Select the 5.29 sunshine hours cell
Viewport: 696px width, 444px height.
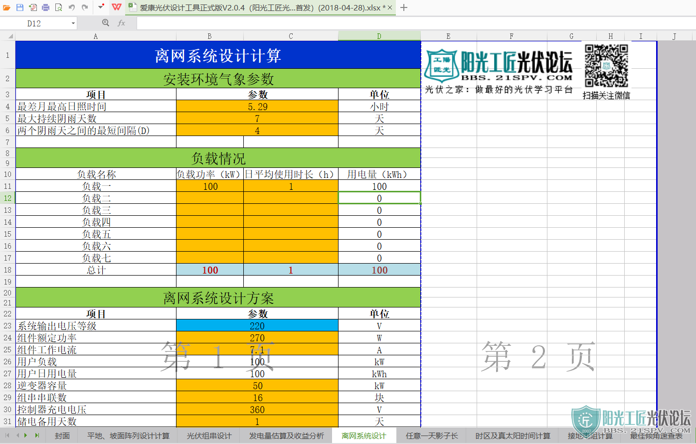257,106
